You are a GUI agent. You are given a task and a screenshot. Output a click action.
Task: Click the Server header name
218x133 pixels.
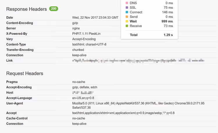[11, 28]
